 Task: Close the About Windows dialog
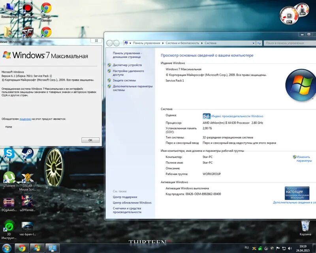tap(96, 41)
